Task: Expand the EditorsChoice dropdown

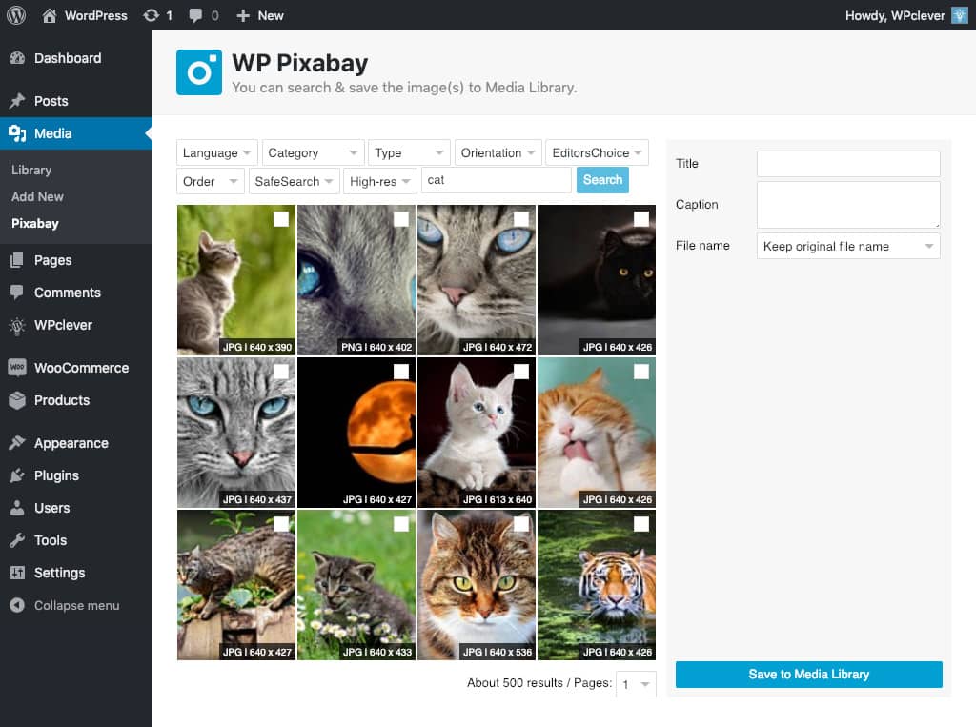Action: tap(597, 152)
